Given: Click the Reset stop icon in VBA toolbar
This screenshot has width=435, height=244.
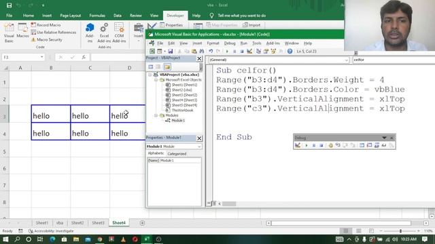Looking at the screenshot, I should [242, 52].
